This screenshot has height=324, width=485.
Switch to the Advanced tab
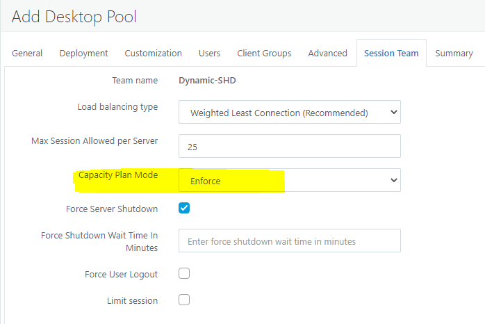coord(327,53)
